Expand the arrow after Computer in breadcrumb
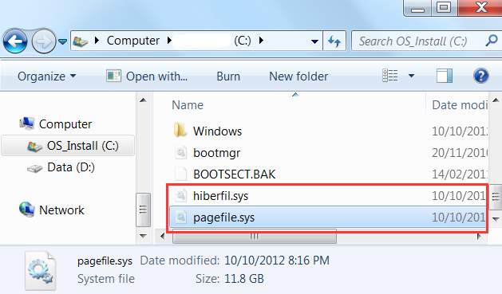 [x=169, y=41]
